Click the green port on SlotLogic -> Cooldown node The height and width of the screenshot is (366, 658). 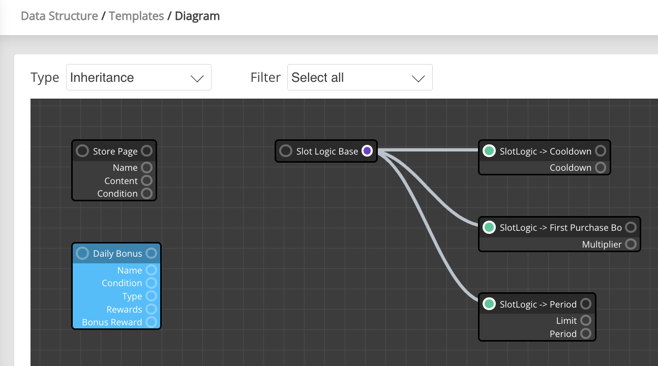coord(489,150)
